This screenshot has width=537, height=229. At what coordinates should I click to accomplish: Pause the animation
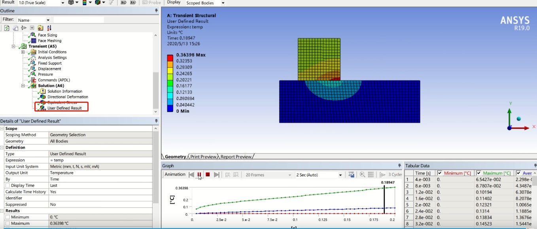pyautogui.click(x=199, y=174)
